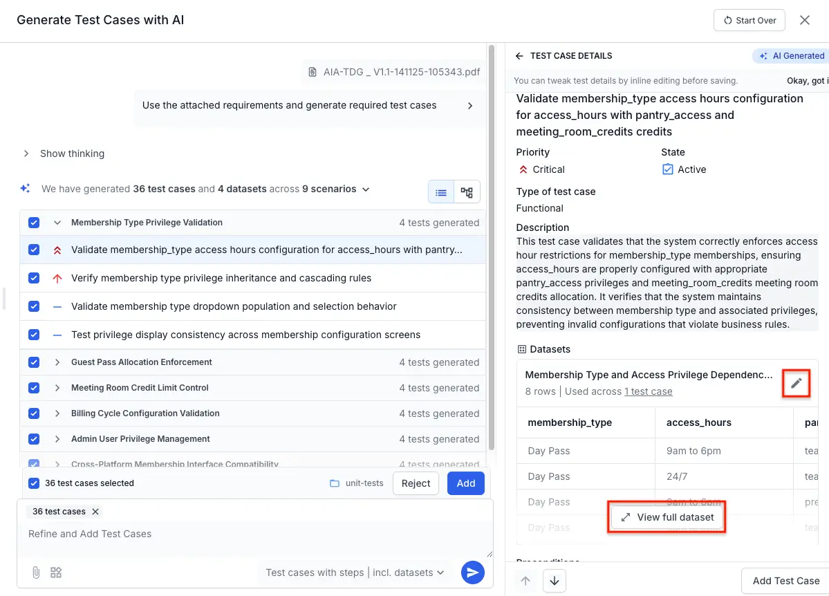Click the blue send arrow button

pyautogui.click(x=472, y=572)
